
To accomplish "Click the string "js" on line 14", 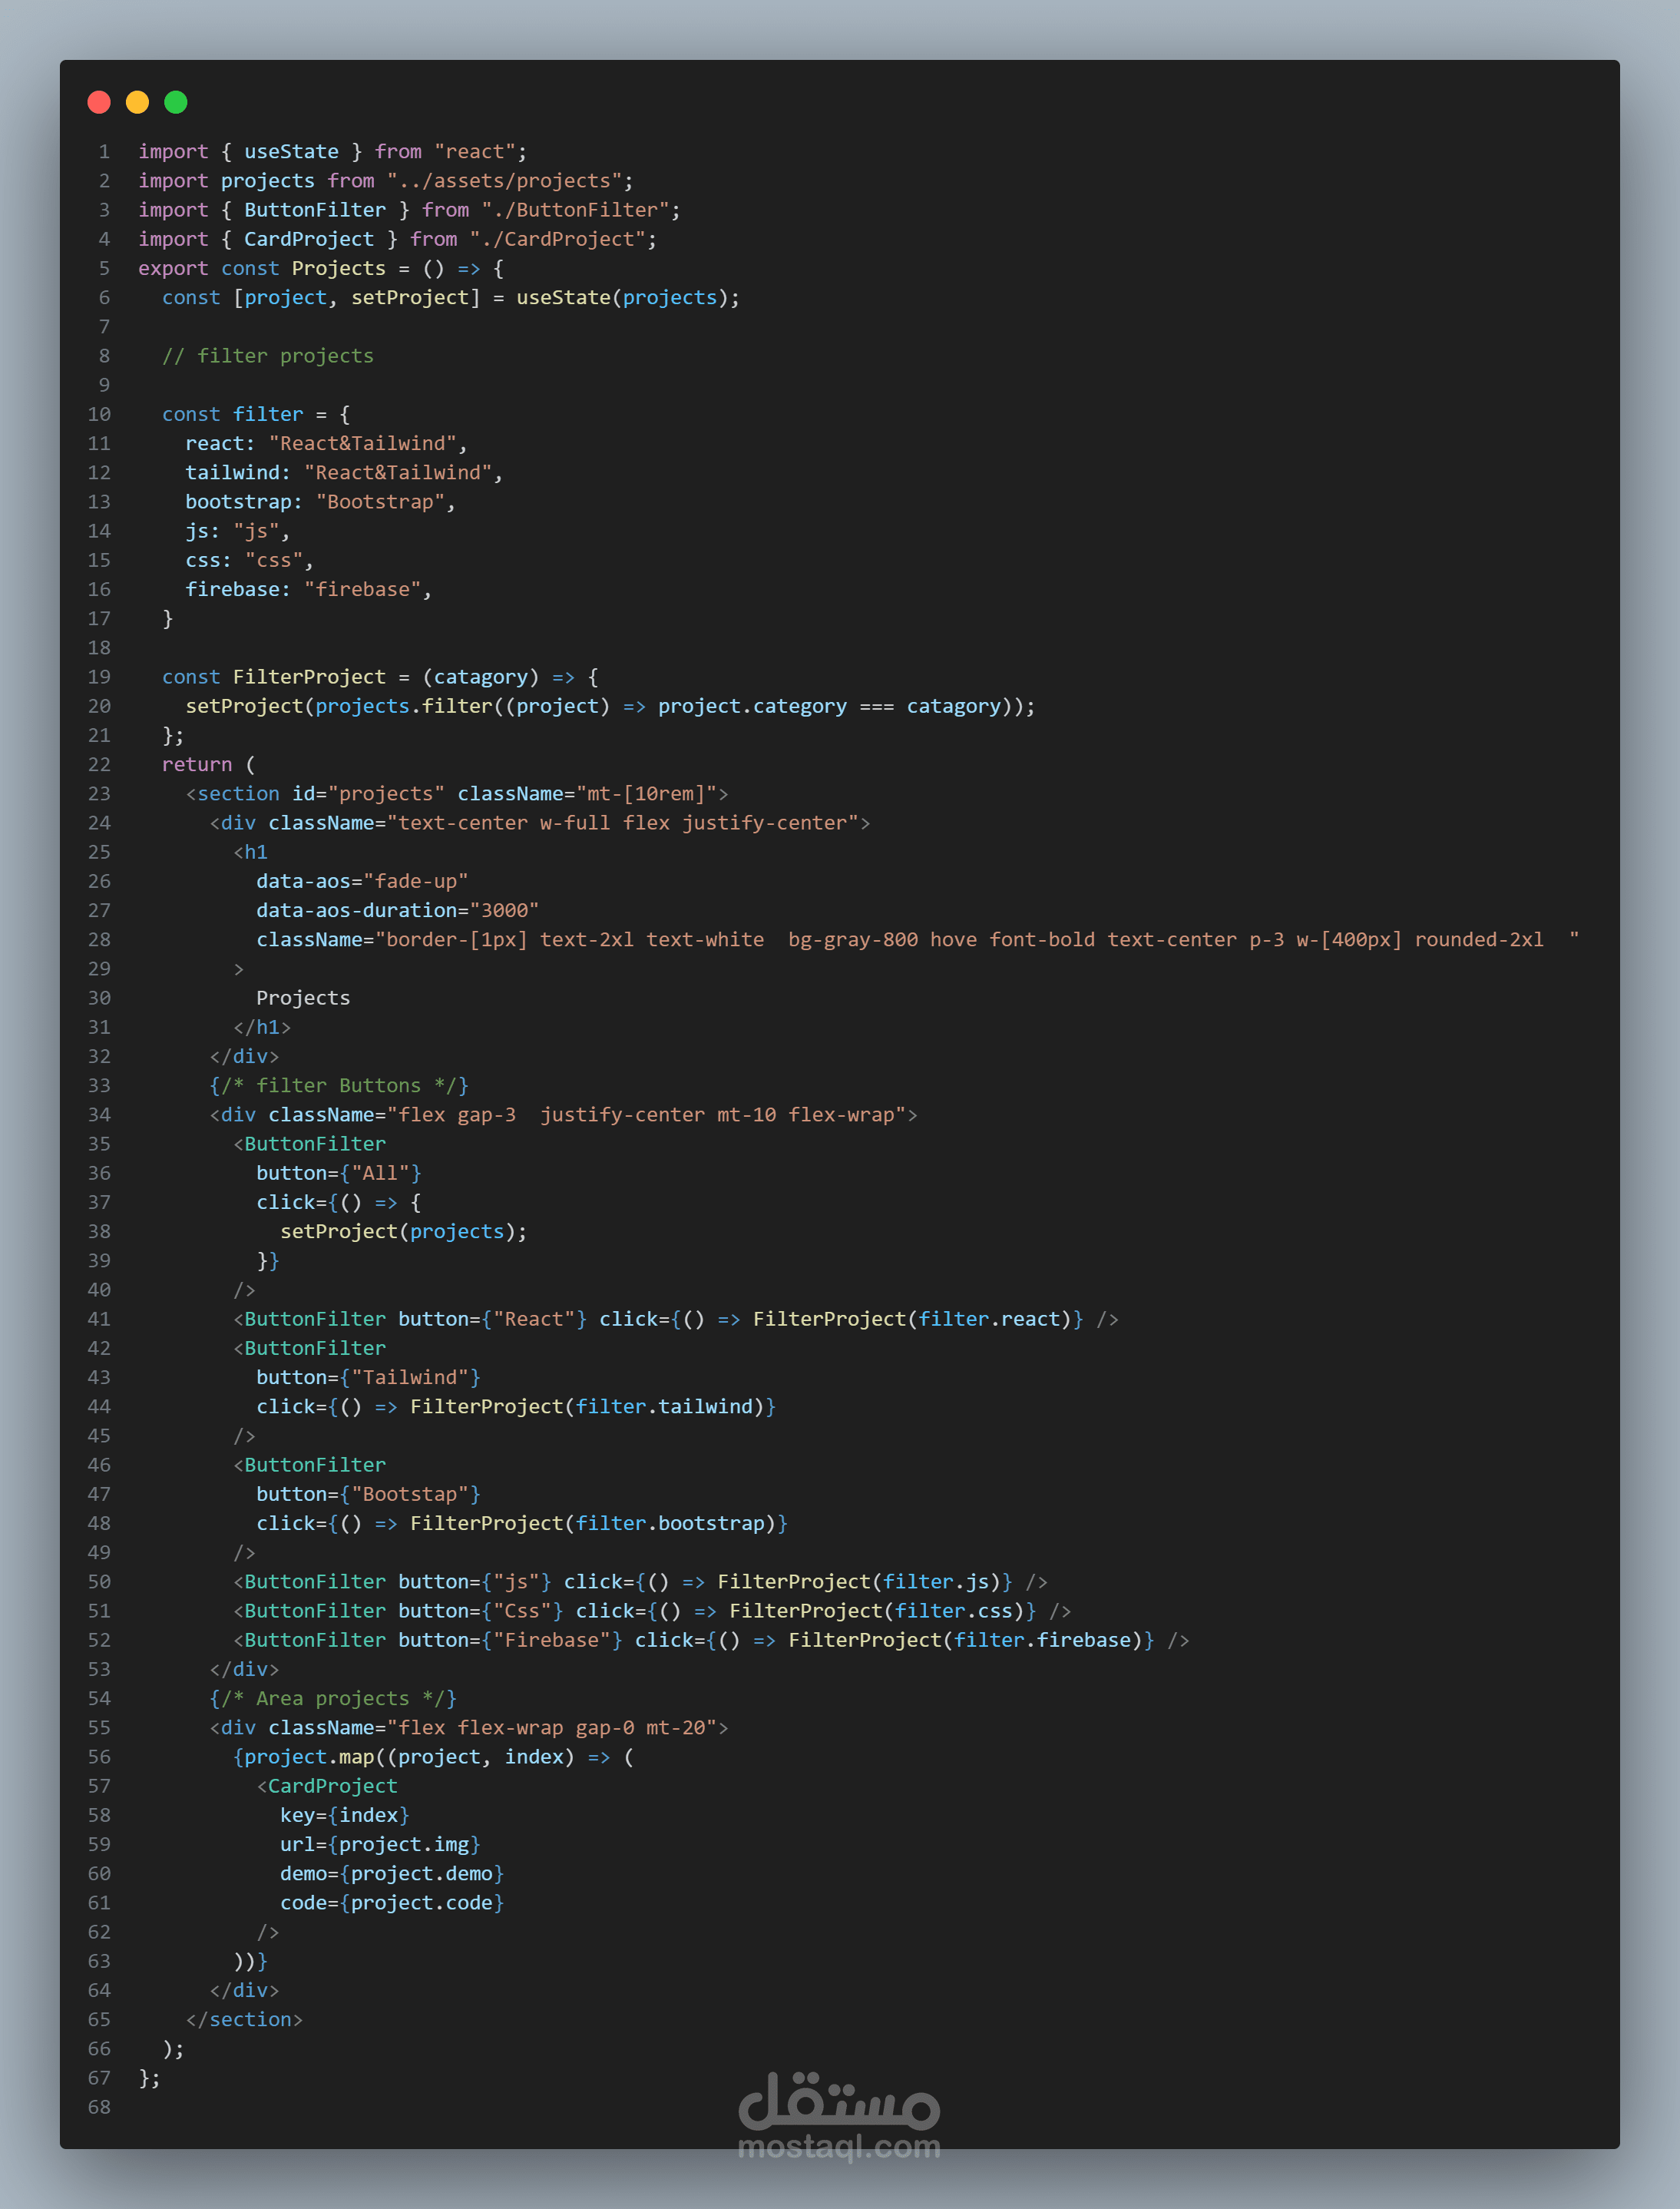I will tap(256, 530).
